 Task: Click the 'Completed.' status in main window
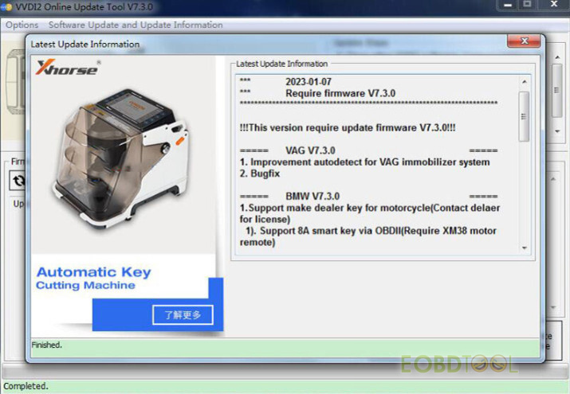(x=26, y=386)
